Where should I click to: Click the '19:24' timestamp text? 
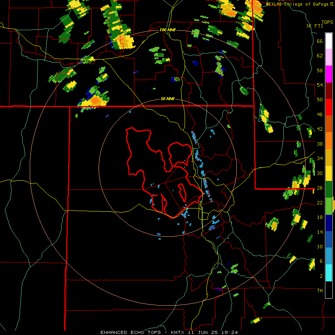230,332
